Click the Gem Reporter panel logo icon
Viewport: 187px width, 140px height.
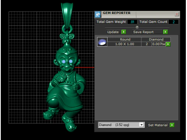tap(98, 14)
